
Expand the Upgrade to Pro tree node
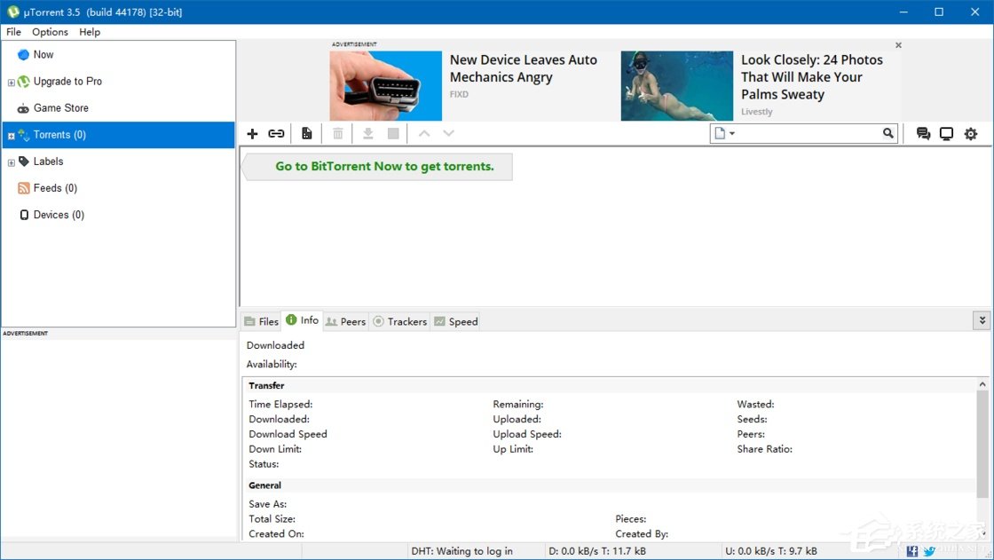[12, 83]
